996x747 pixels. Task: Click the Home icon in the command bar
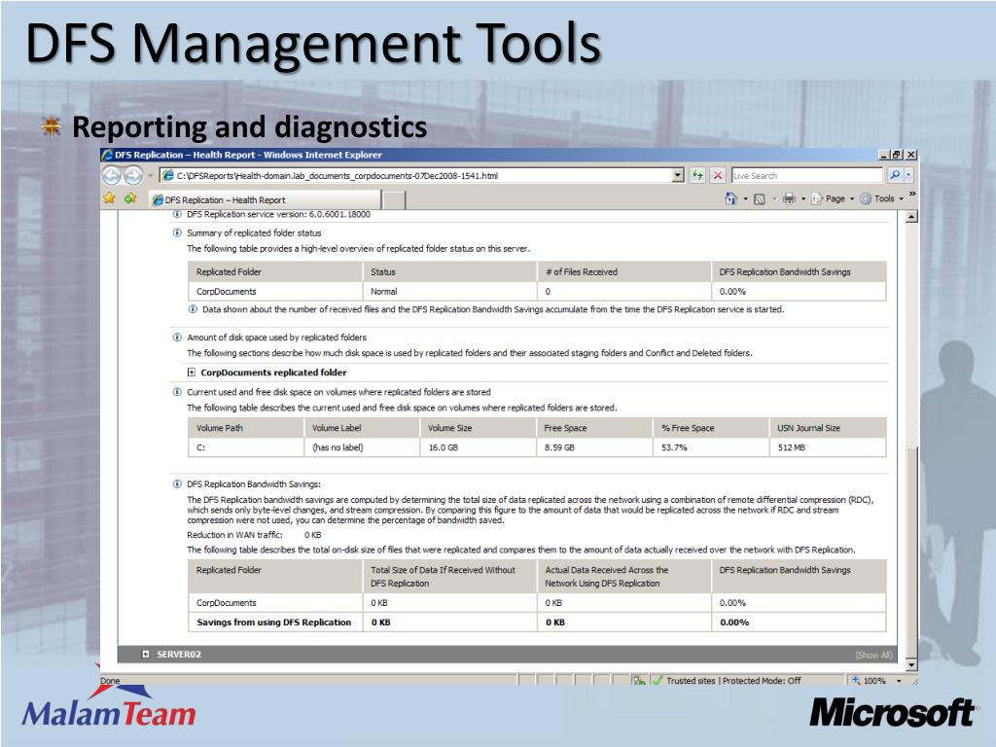tap(731, 198)
